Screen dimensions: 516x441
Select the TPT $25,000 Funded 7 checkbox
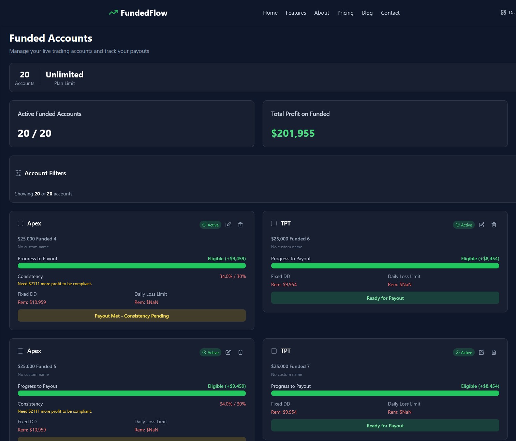pyautogui.click(x=274, y=351)
